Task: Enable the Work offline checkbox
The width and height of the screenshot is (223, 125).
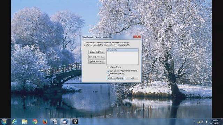Action: tap(108, 67)
